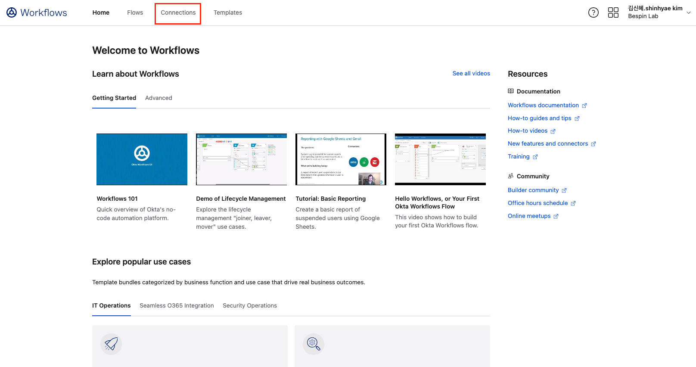
Task: Select the Security Operations tab
Action: pyautogui.click(x=249, y=305)
